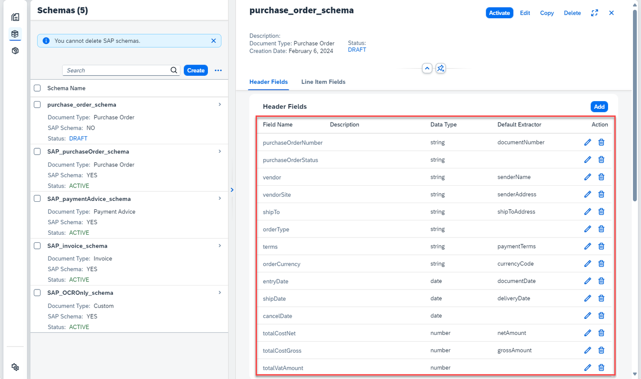Click the search magnifier icon
This screenshot has width=641, height=379.
point(174,70)
